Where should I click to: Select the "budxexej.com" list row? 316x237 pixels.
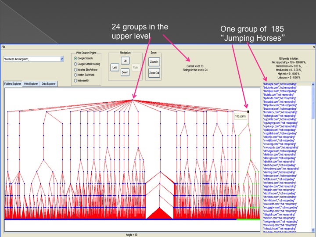click(287, 109)
